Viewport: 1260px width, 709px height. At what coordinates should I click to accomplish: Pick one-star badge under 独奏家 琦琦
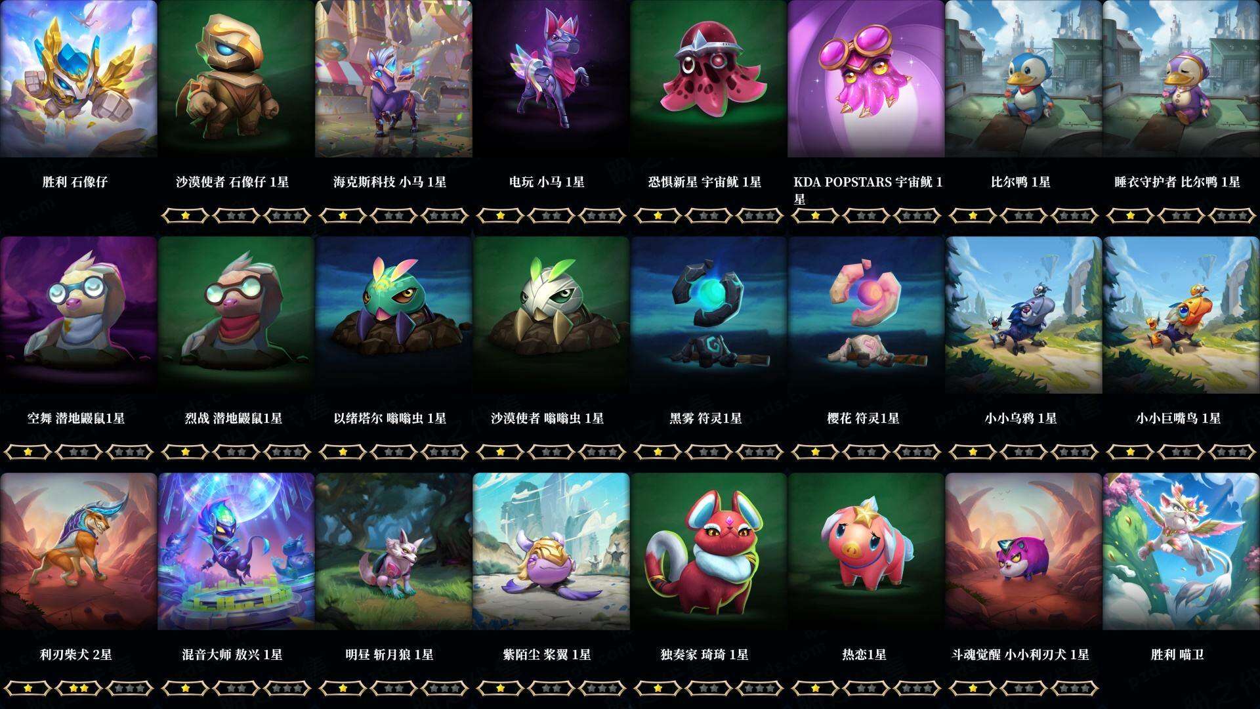(658, 688)
